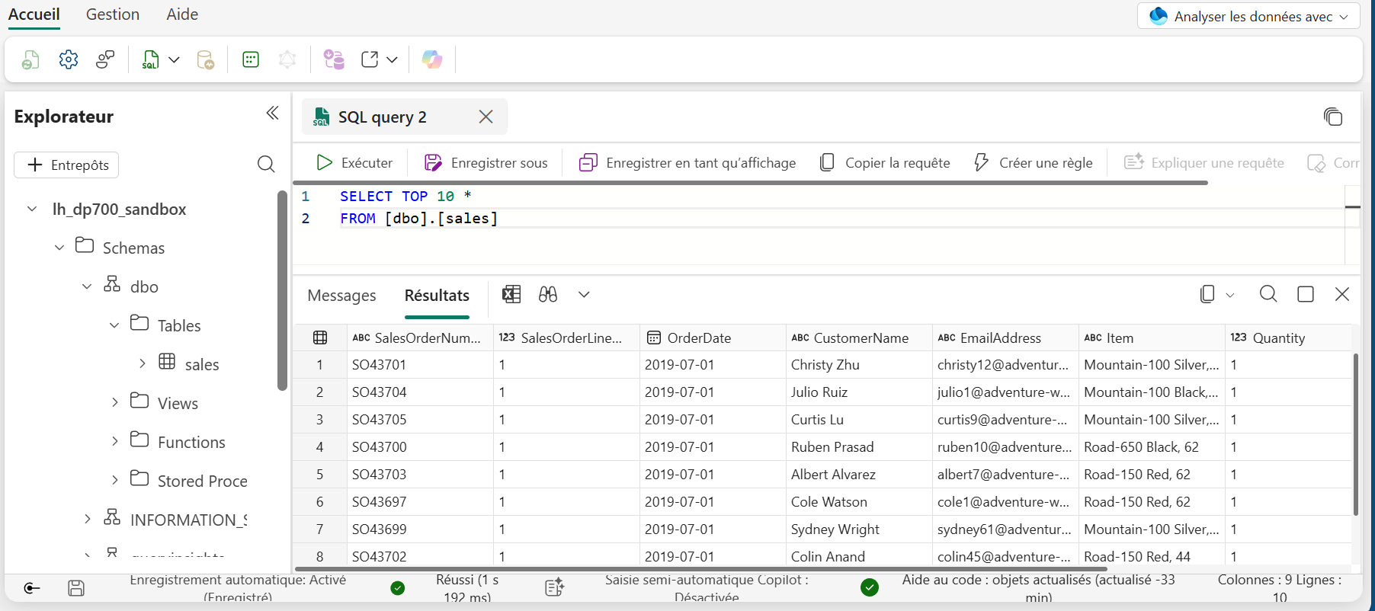Image resolution: width=1375 pixels, height=611 pixels.
Task: Collapse the dbo schema node
Action: (87, 286)
